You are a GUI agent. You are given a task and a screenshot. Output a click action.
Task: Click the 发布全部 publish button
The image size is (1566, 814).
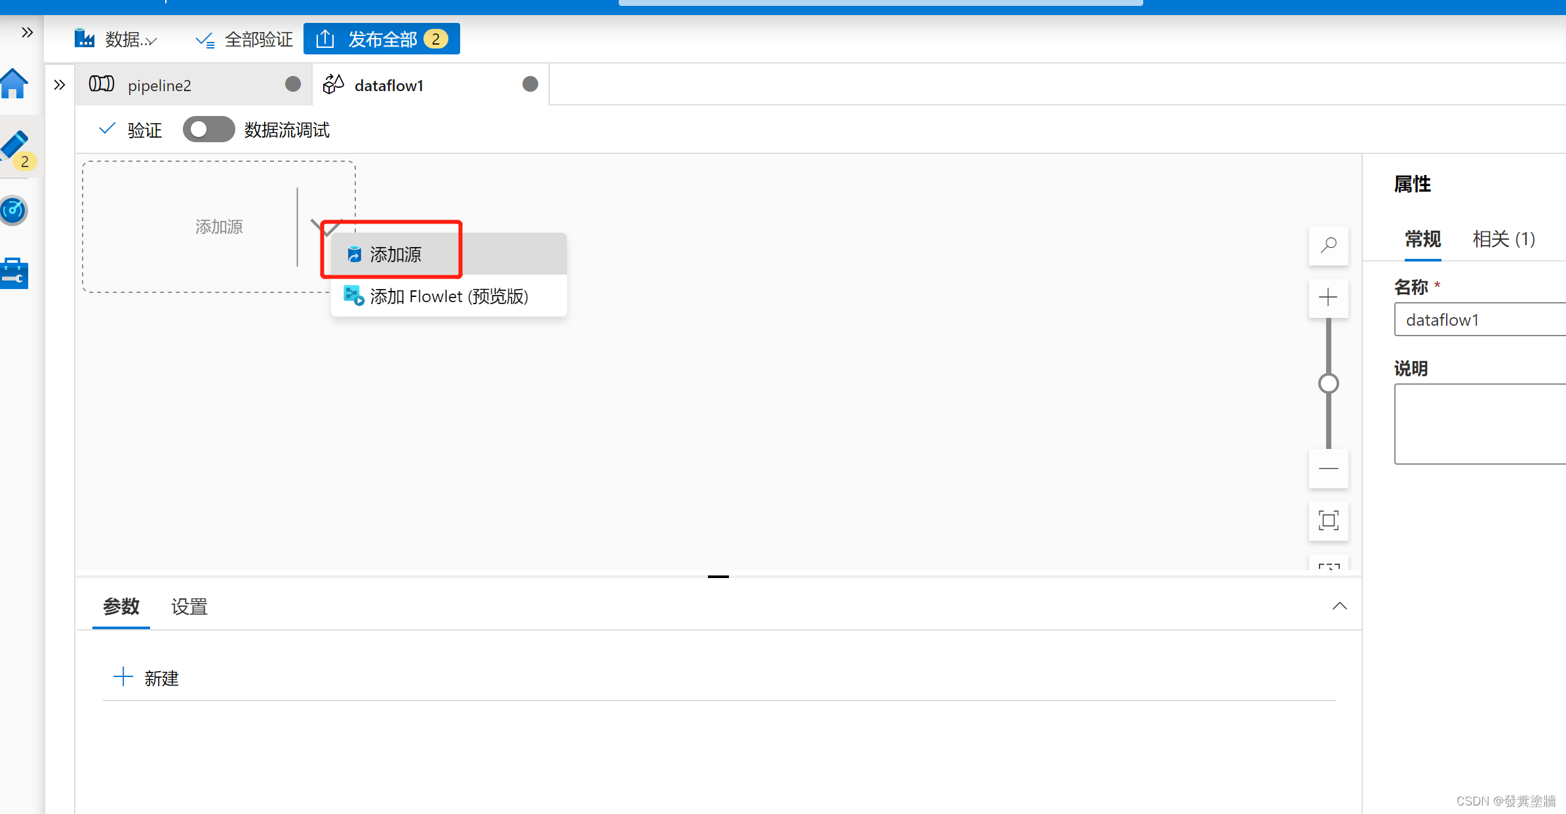(x=382, y=39)
